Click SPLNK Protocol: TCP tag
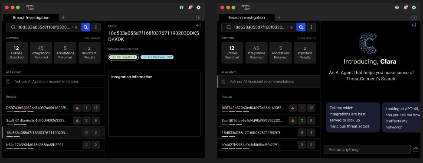 (157, 57)
